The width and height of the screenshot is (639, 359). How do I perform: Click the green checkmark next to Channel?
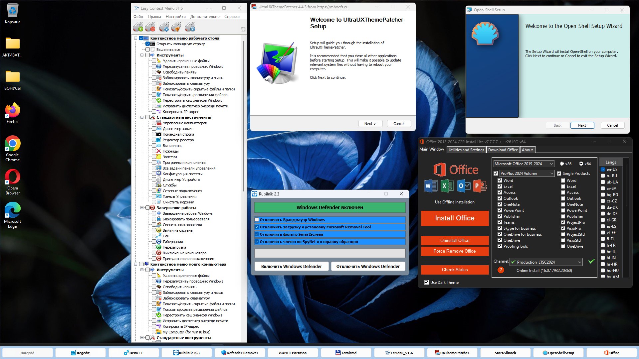[x=591, y=262]
